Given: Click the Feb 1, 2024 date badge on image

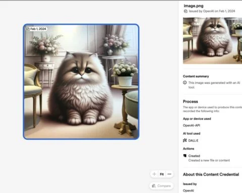Looking at the screenshot, I should (x=36, y=29).
